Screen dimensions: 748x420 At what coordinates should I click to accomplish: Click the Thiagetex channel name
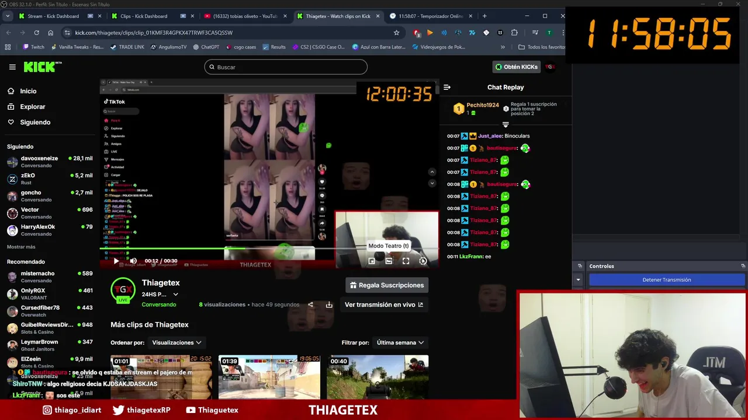(161, 283)
